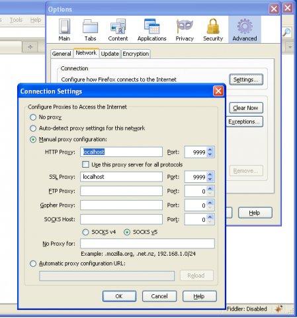Increase HTTP Proxy port with up arrow
The image size is (297, 318).
pyautogui.click(x=210, y=150)
